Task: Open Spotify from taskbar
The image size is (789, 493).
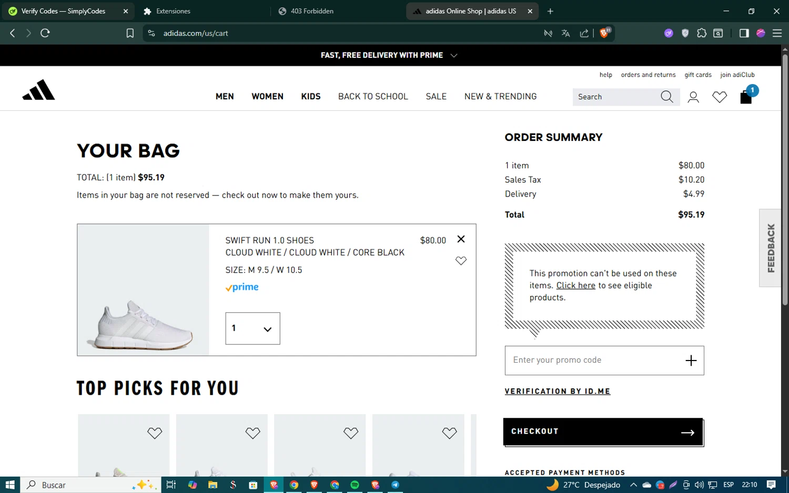Action: 355,485
